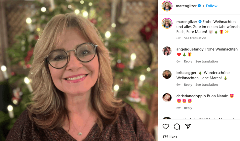See translation of britasegger's comment
Viewport: 240px width, 141px height.
[x=206, y=85]
